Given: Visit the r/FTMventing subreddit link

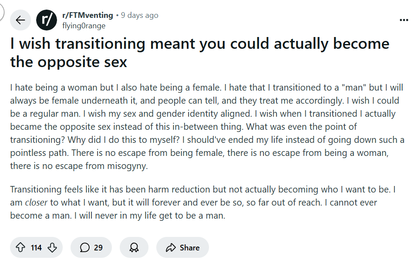Looking at the screenshot, I should [88, 15].
